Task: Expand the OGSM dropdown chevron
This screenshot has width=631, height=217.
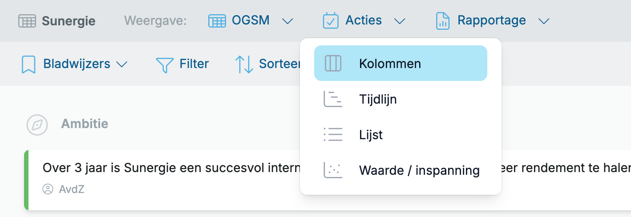Action: click(x=287, y=21)
